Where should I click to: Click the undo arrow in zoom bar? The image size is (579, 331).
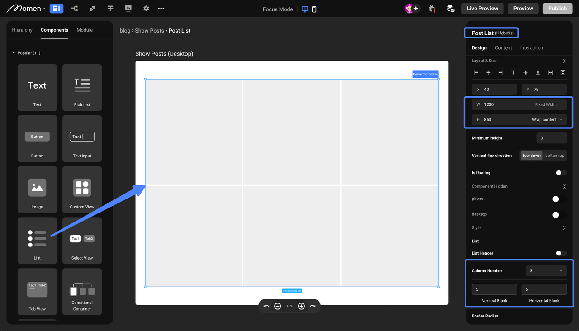click(x=266, y=306)
